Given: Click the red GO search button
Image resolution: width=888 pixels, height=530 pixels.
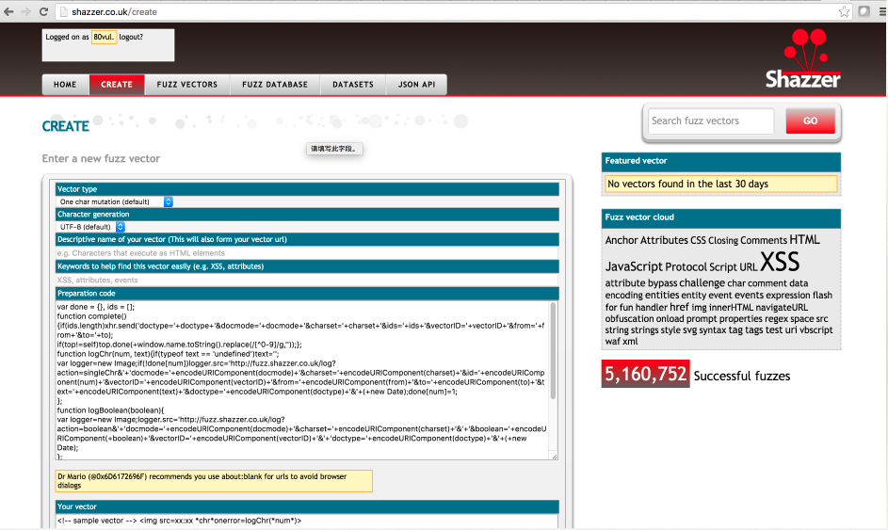Looking at the screenshot, I should 810,120.
